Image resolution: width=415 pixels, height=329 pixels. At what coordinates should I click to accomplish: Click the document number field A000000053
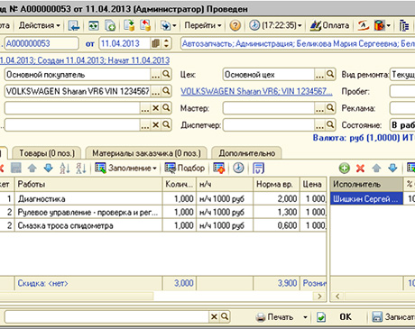(41, 43)
